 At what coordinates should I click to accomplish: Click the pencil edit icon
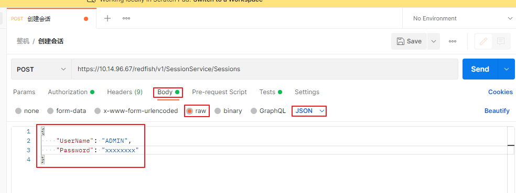coord(483,41)
